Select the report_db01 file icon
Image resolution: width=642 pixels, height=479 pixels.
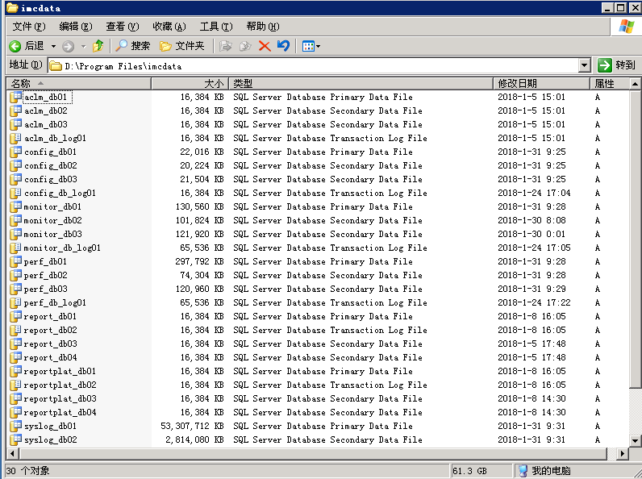[x=15, y=316]
